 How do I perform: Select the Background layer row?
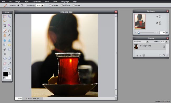[150, 47]
